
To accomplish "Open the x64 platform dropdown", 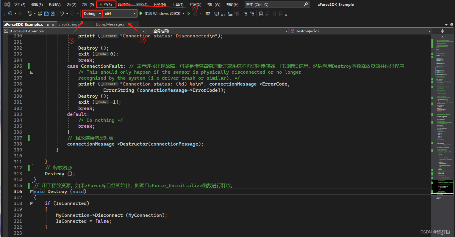I will click(120, 14).
